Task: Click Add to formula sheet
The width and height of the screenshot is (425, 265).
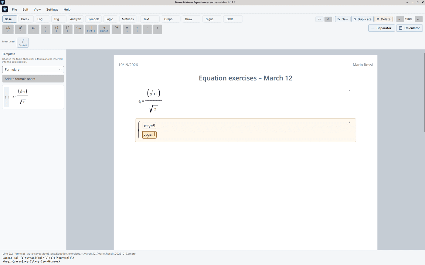Action: click(x=33, y=79)
